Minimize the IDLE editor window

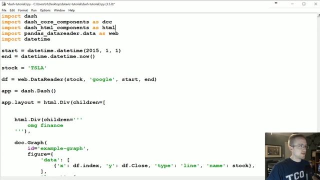click(x=292, y=4)
